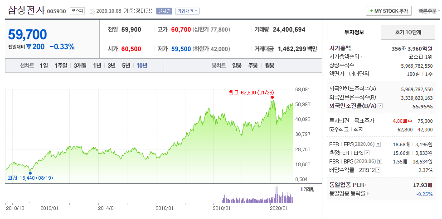Expand the 시가총액순위 arrow link
Image resolution: width=442 pixels, height=219 pixels.
(x=361, y=57)
